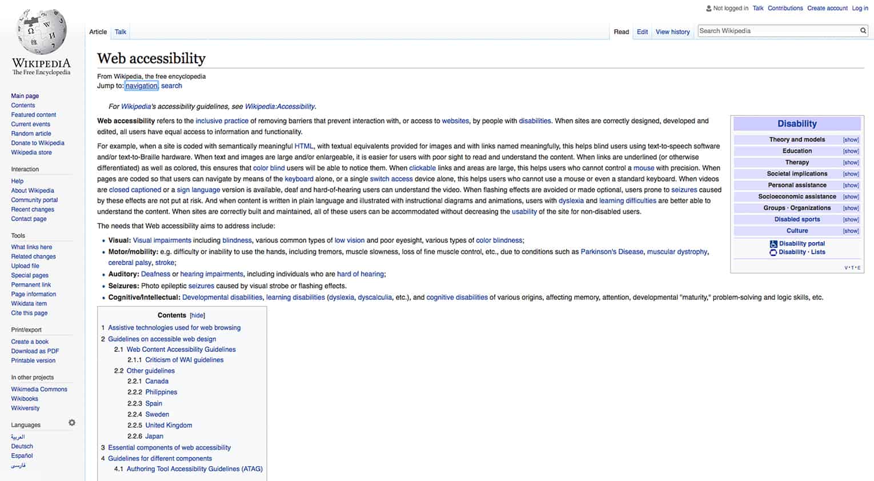Image resolution: width=874 pixels, height=481 pixels.
Task: Open the Visual impairments link
Action: click(162, 240)
